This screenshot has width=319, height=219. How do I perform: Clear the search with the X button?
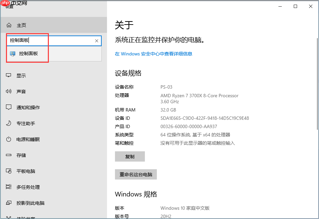pyautogui.click(x=96, y=40)
